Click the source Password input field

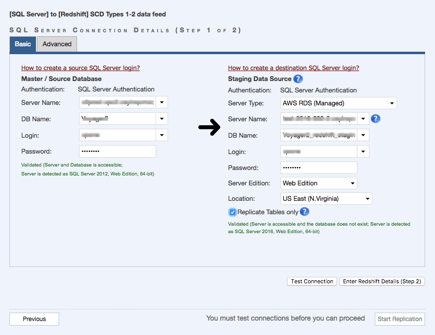[x=117, y=152]
